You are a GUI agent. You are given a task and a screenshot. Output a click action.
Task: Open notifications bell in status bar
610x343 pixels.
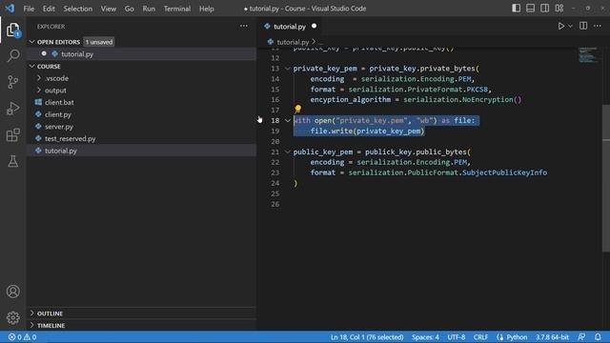(x=598, y=336)
